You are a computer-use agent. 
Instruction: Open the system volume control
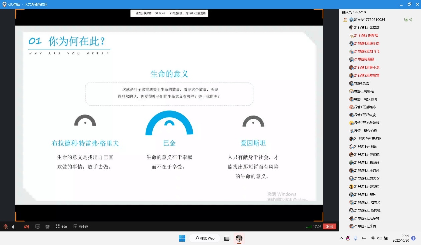point(379,238)
